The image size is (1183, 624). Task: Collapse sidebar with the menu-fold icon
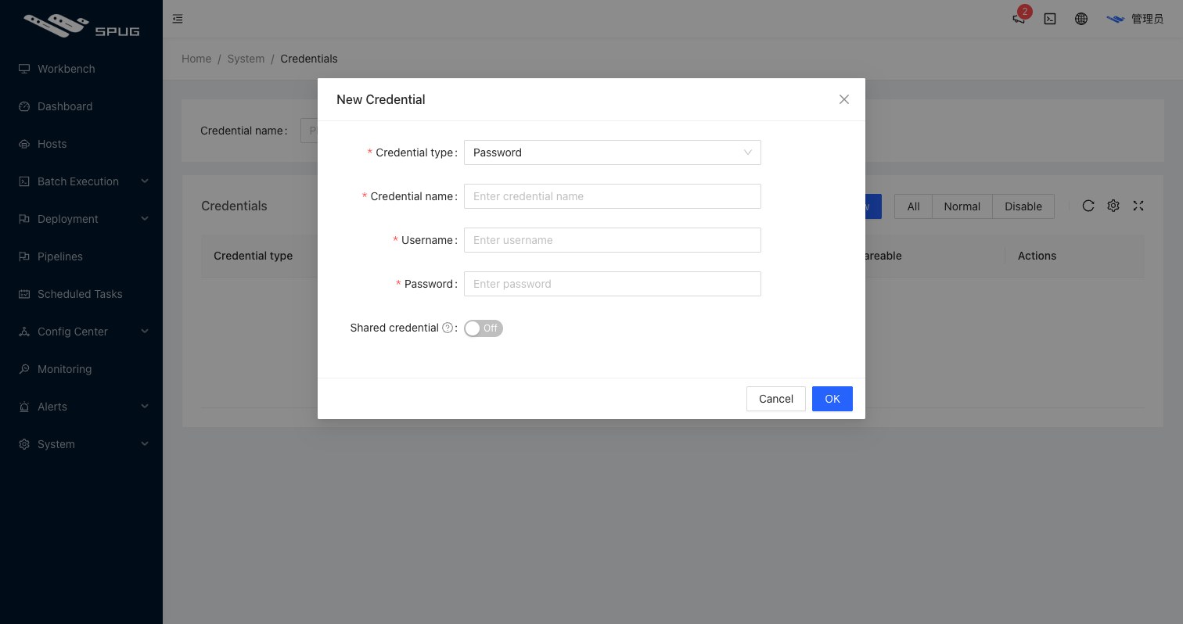pyautogui.click(x=178, y=19)
